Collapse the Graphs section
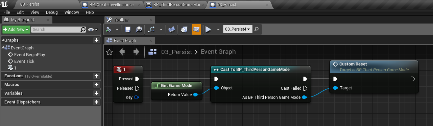This screenshot has width=433, height=126. tap(2, 40)
